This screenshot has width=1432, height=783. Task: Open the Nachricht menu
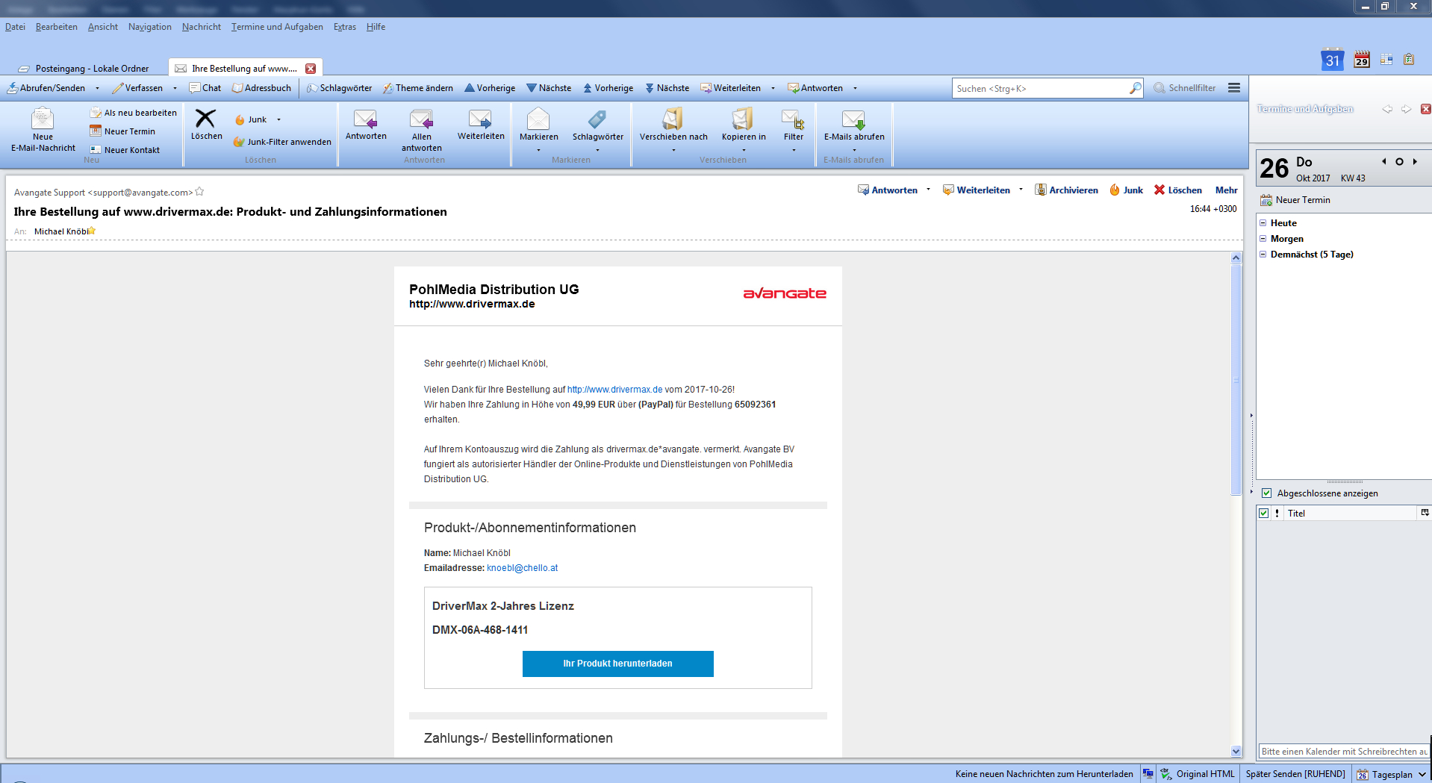tap(202, 27)
